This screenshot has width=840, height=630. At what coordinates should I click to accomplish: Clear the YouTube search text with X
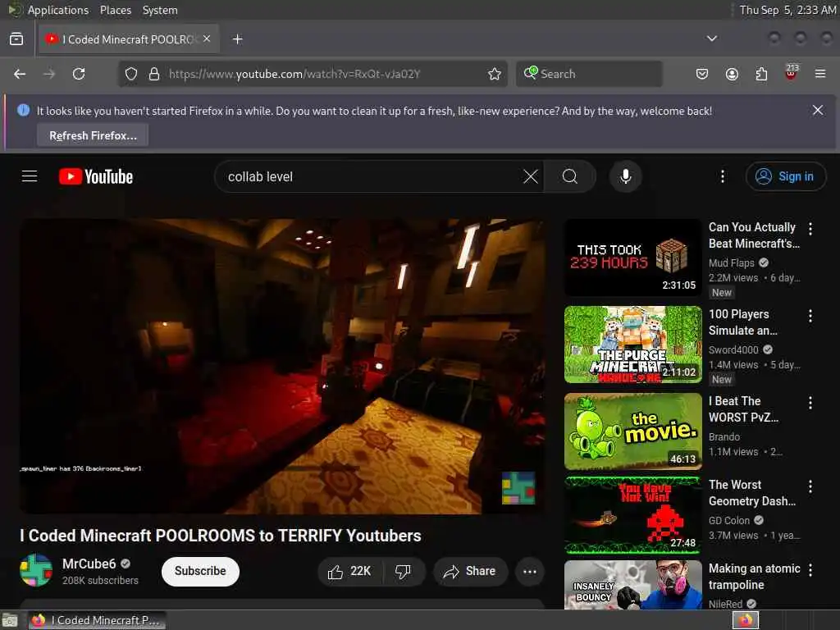(x=531, y=177)
